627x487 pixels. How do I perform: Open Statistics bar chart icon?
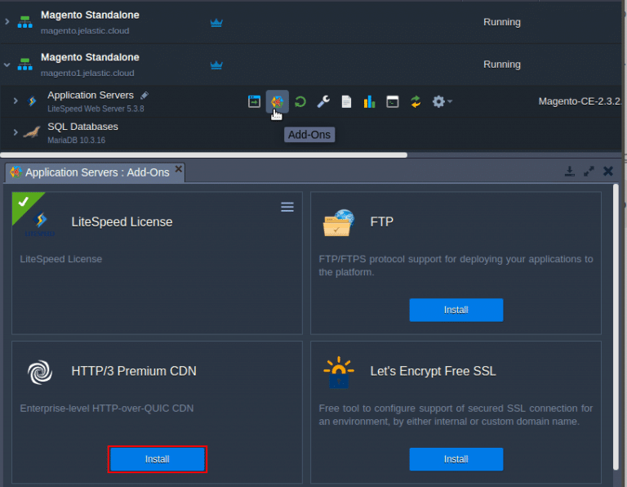(370, 101)
